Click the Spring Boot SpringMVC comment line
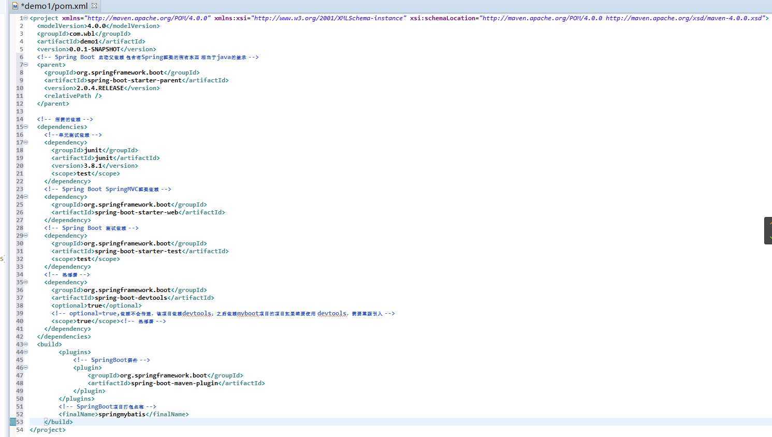Viewport: 772px width, 437px height. (108, 189)
